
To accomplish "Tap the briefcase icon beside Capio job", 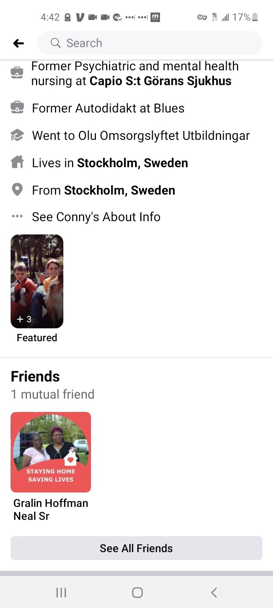I will click(x=17, y=73).
